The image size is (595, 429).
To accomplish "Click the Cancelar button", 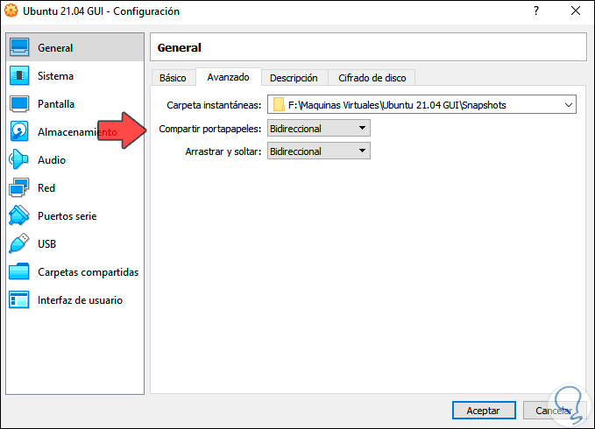I will point(553,410).
